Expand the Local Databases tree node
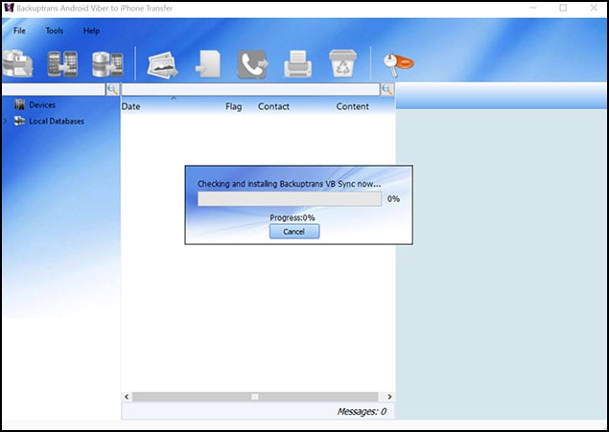Screen dimensions: 609x432 [5, 122]
